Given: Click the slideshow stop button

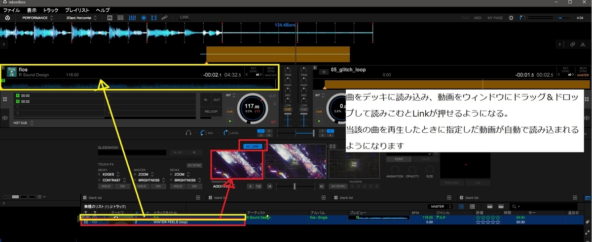Looking at the screenshot, I should click(x=194, y=152).
